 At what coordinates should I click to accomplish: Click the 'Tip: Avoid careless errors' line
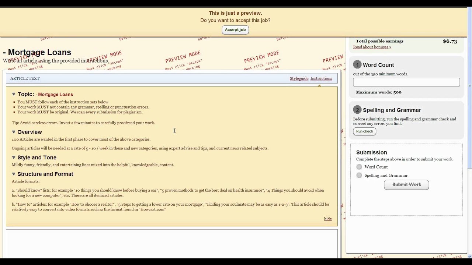(83, 123)
